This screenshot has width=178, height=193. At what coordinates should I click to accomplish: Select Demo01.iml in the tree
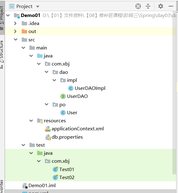42,186
